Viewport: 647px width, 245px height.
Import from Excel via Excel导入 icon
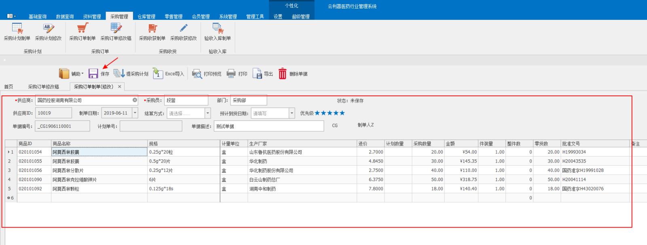pos(158,74)
